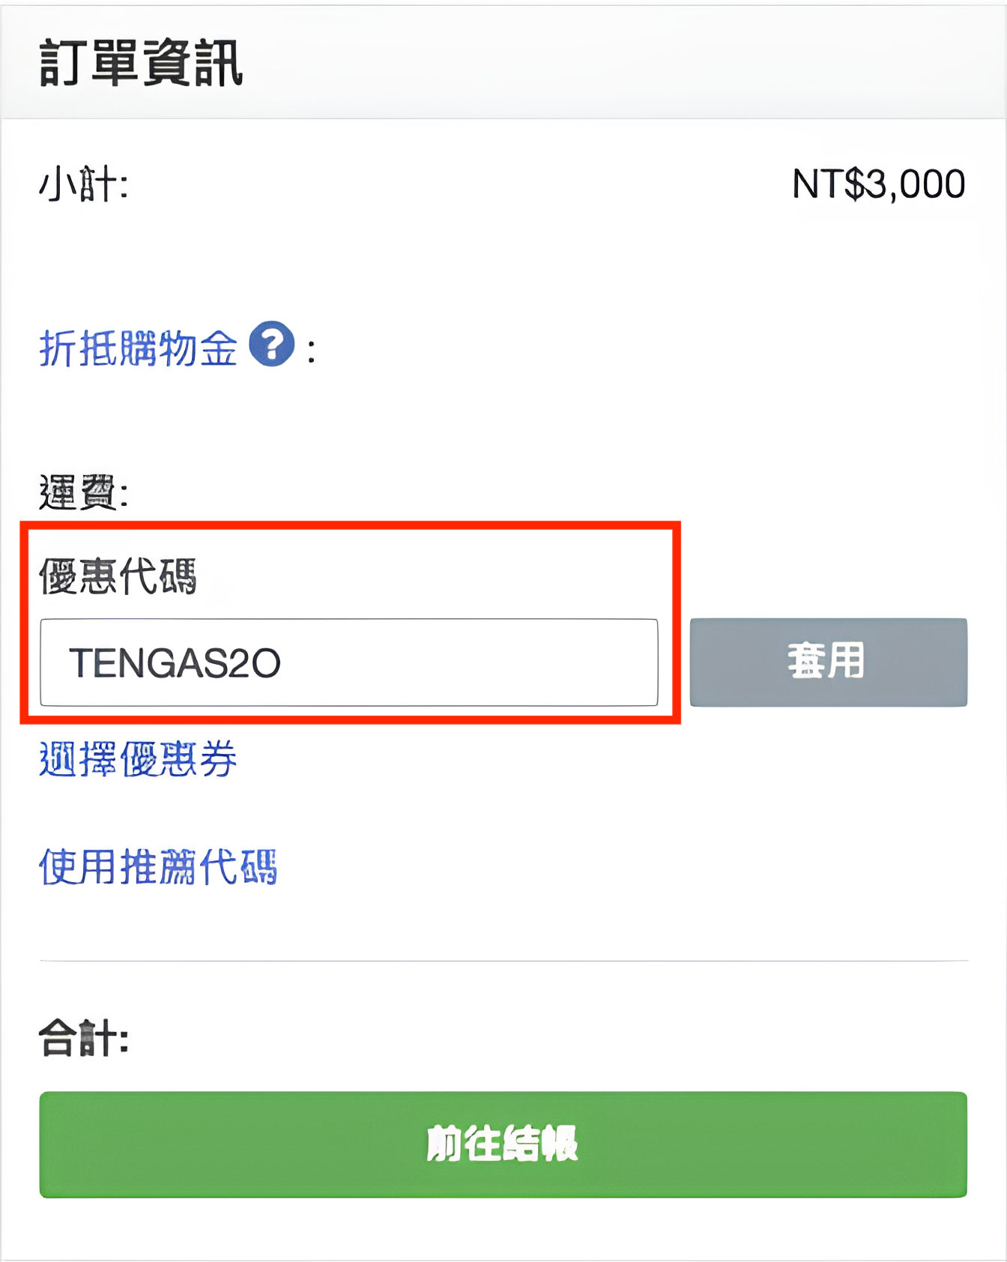Apply the entered promo code TENGAS2O
Screen dimensions: 1007x1262
828,662
